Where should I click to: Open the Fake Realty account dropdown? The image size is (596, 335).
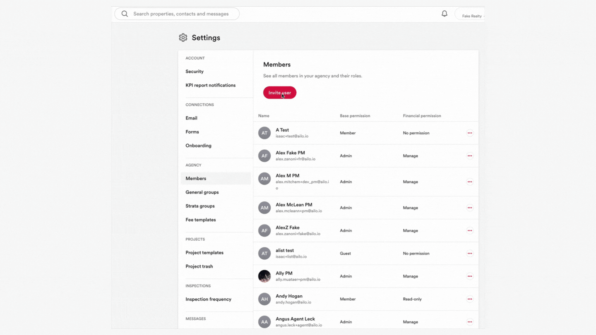pos(470,14)
